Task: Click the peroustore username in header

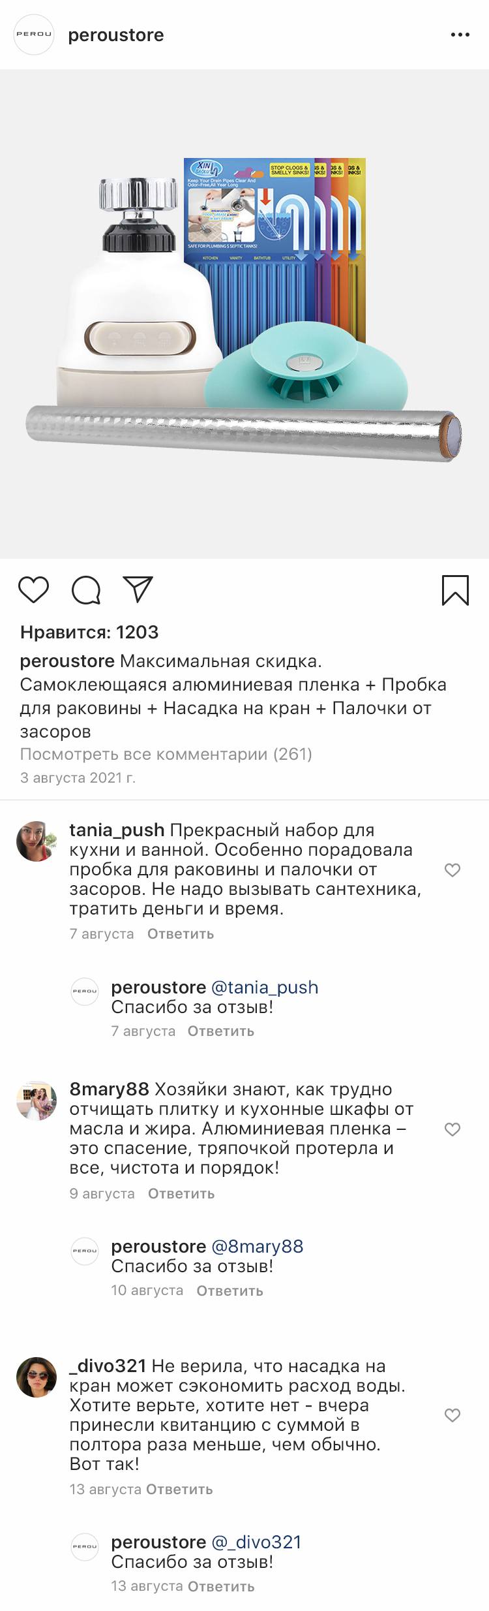Action: (116, 35)
